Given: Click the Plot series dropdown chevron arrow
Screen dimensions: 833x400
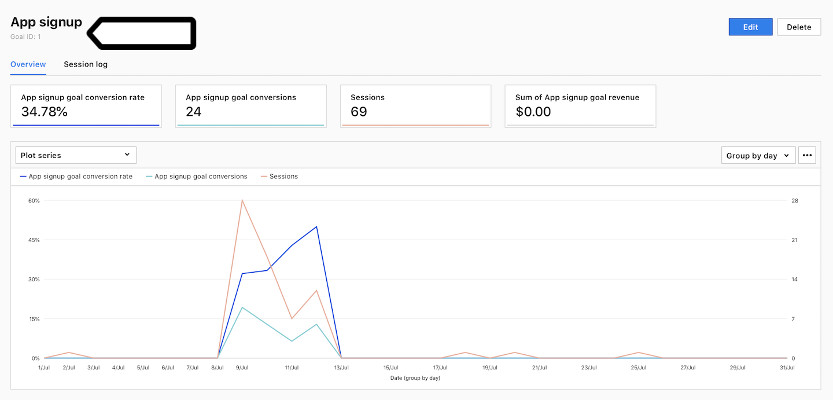Looking at the screenshot, I should (x=127, y=155).
